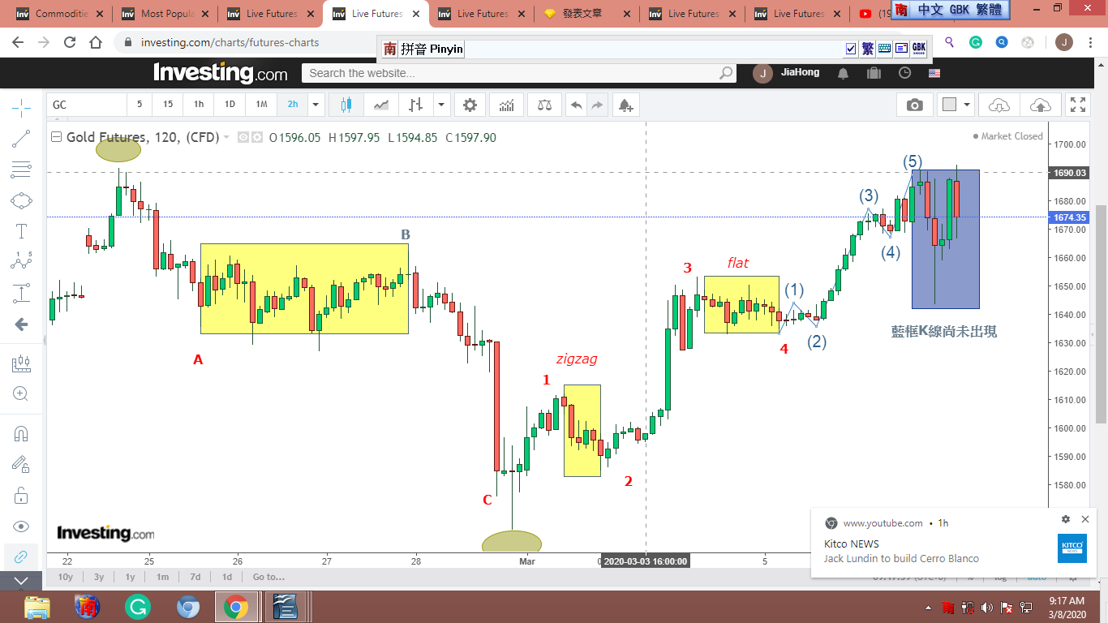Click the GC symbol input field

[x=86, y=105]
